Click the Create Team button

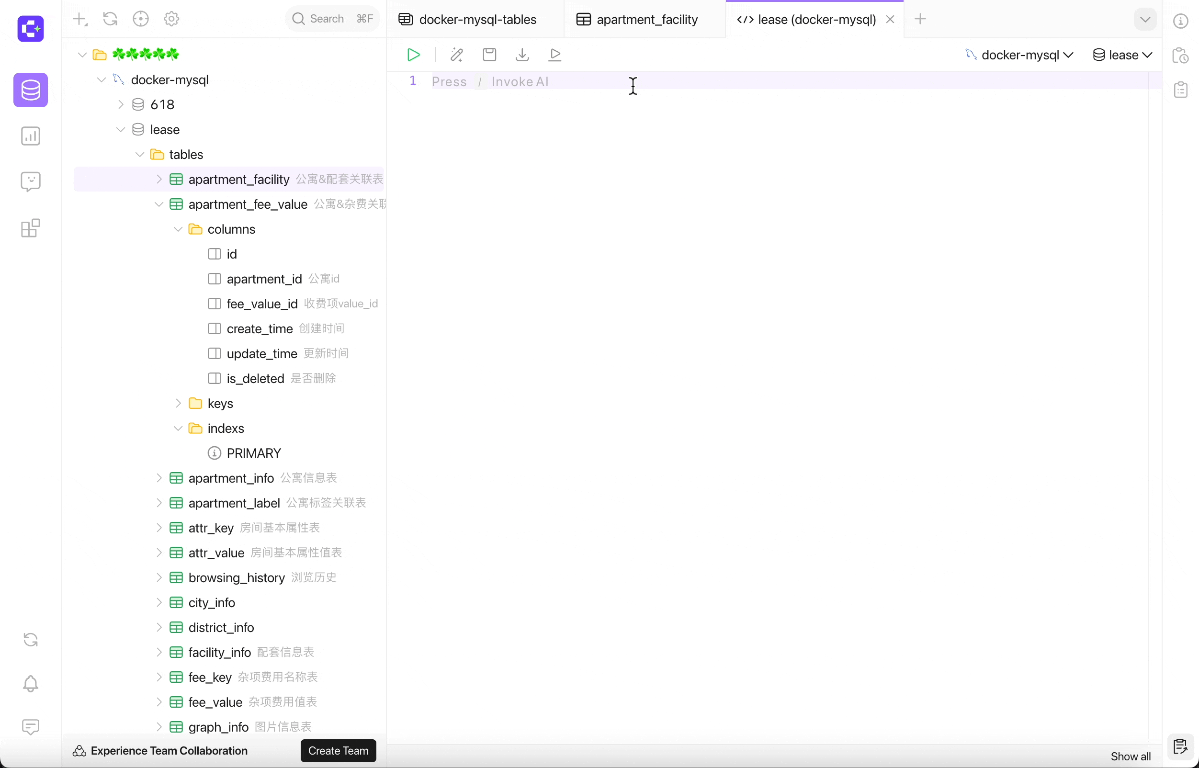[338, 751]
